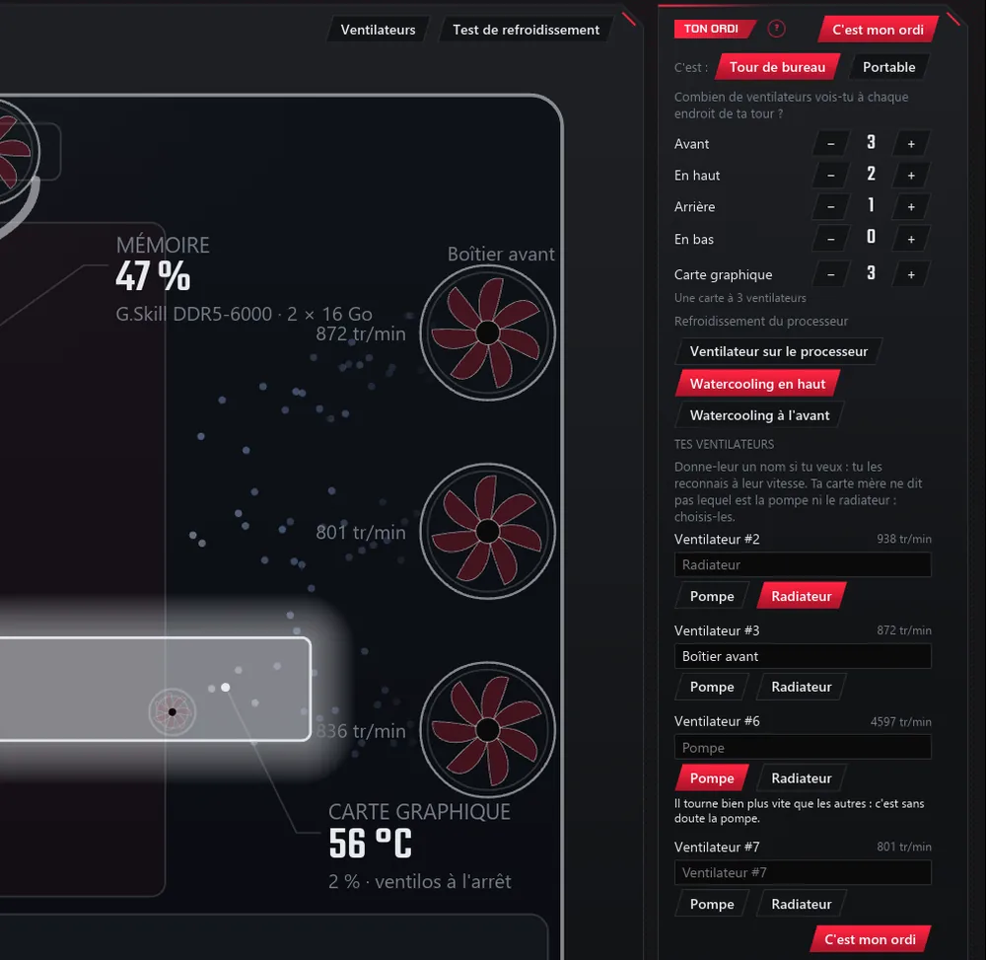This screenshot has width=986, height=960.
Task: Increase the En haut fan count
Action: point(910,176)
